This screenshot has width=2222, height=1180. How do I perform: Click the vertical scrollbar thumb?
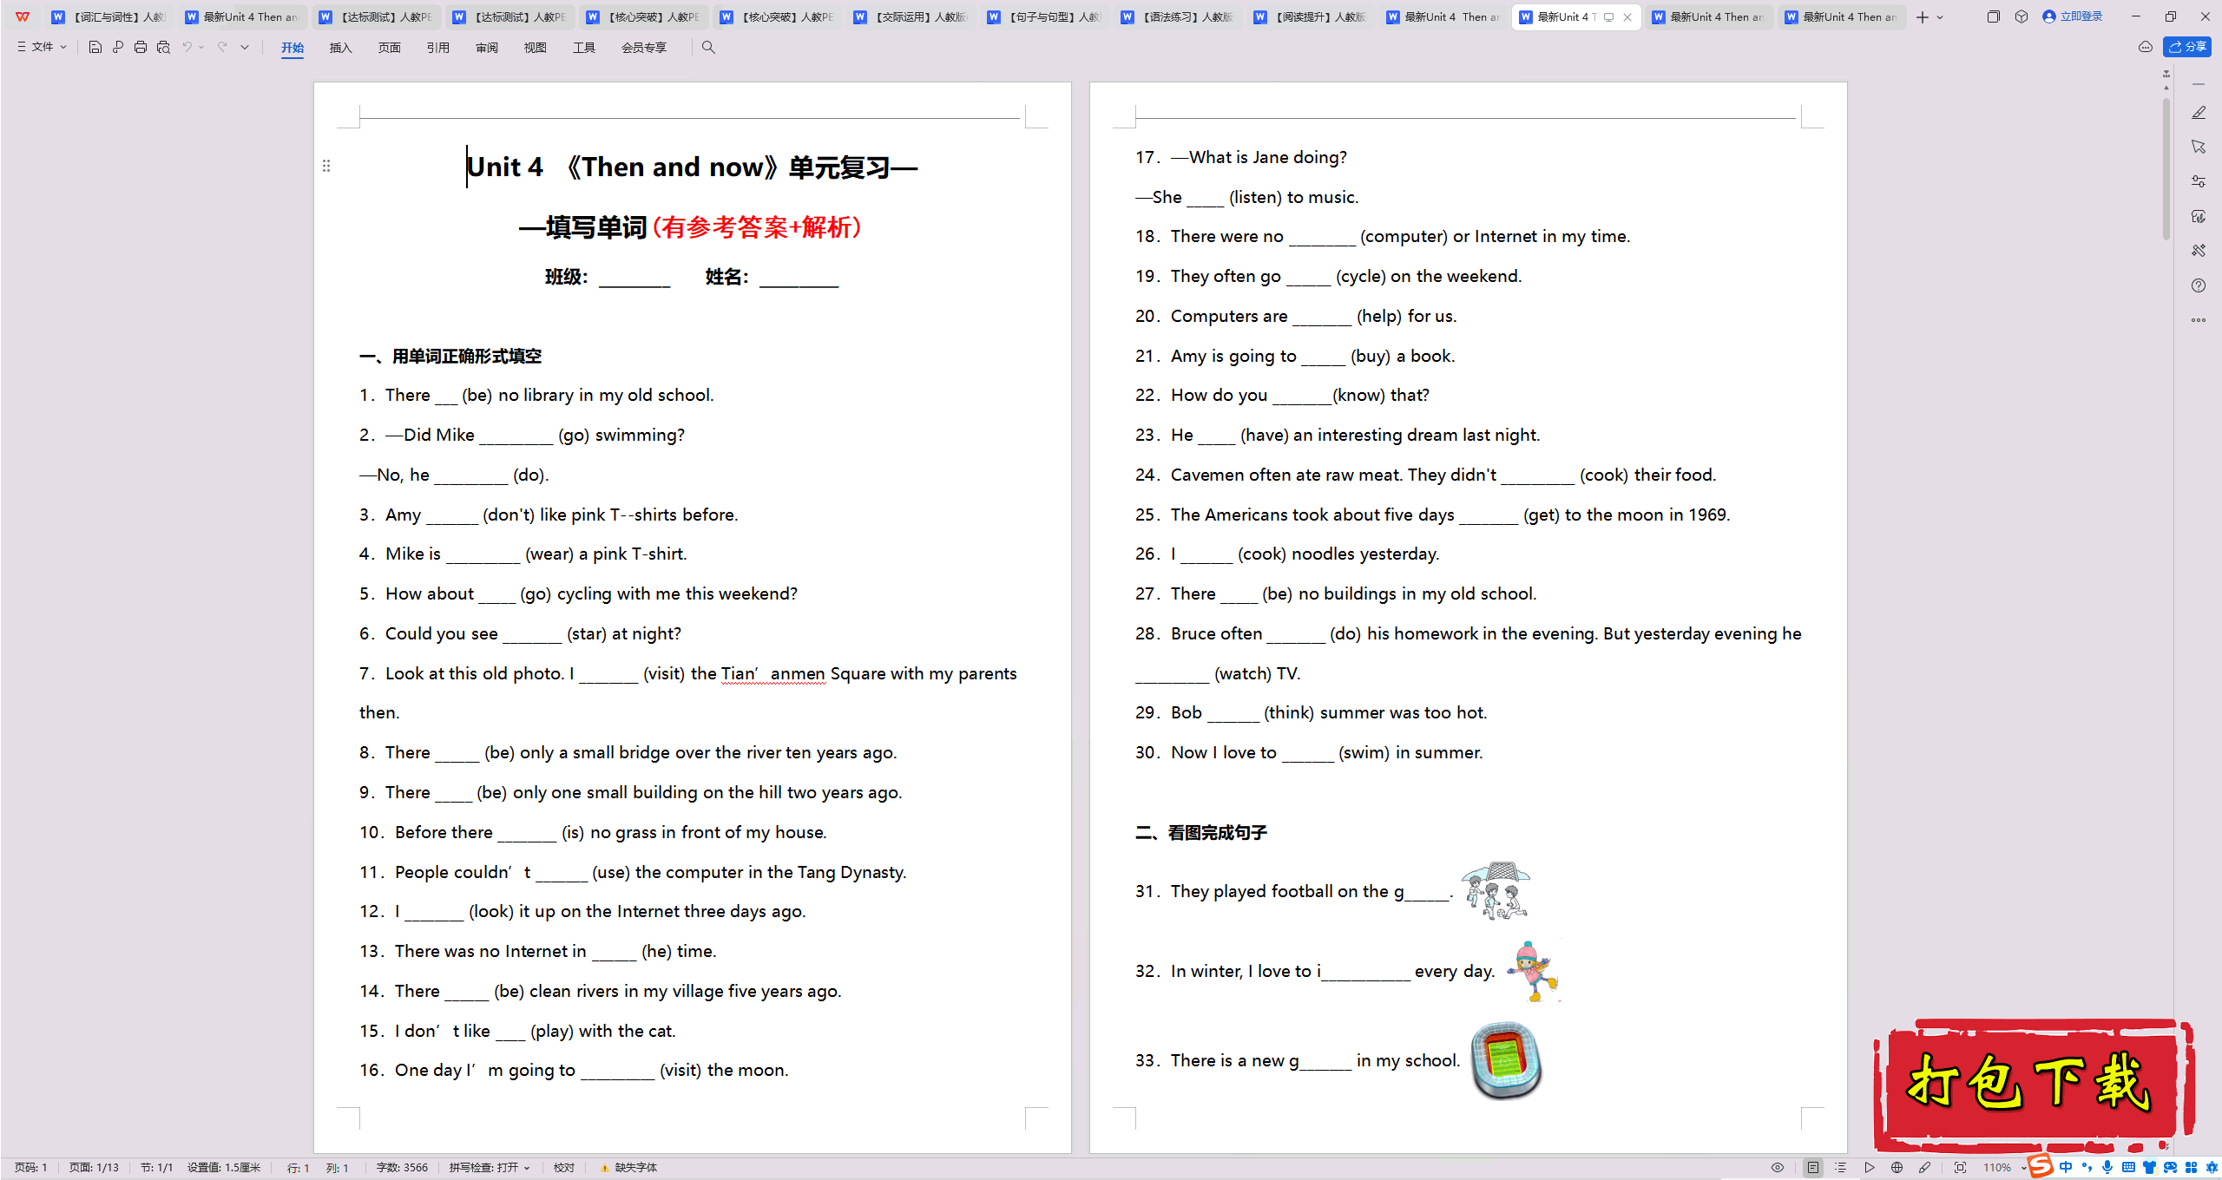[x=2166, y=169]
